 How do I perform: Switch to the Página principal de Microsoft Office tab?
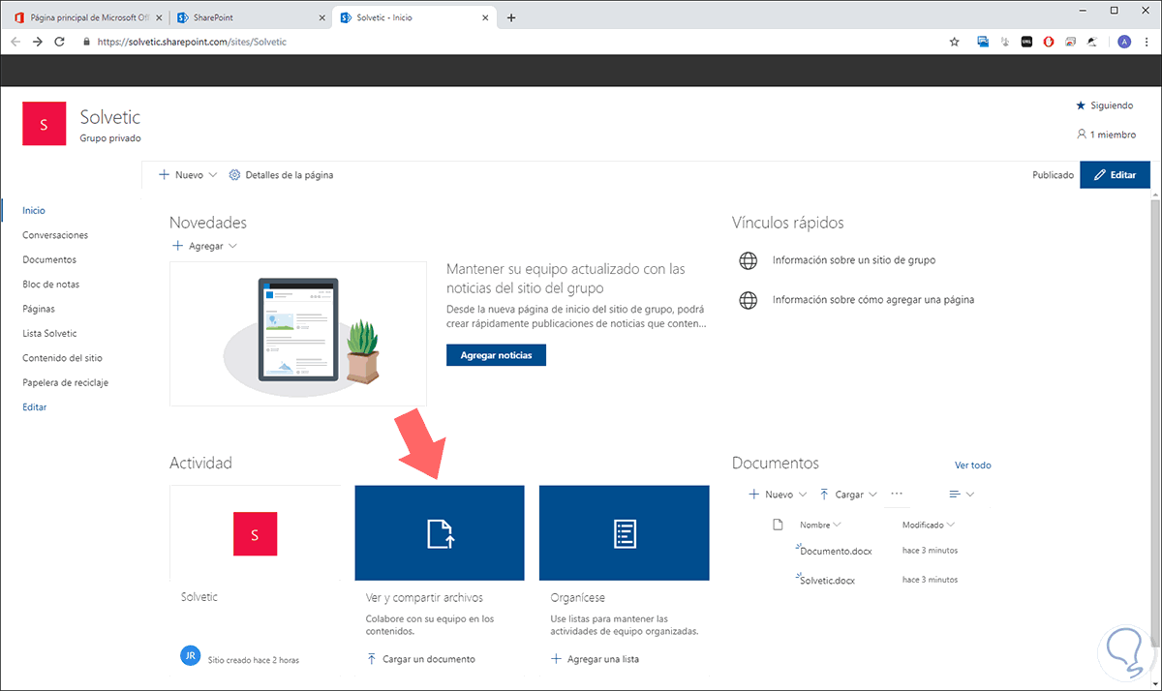coord(86,17)
